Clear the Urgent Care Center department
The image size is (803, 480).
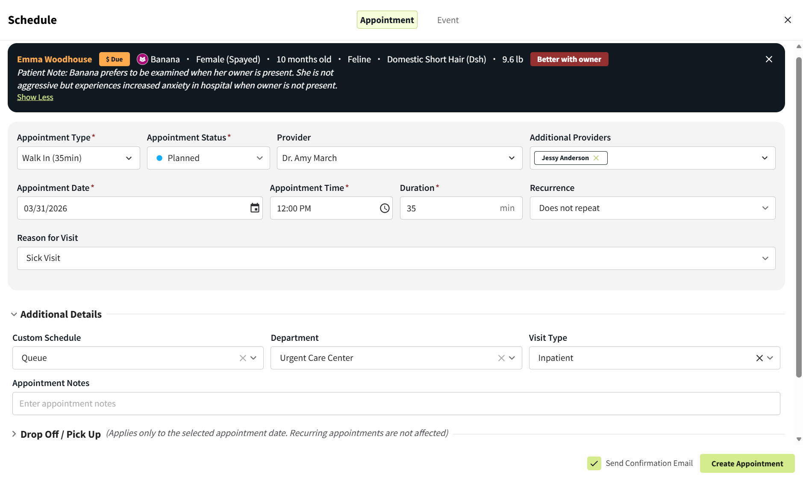(501, 358)
